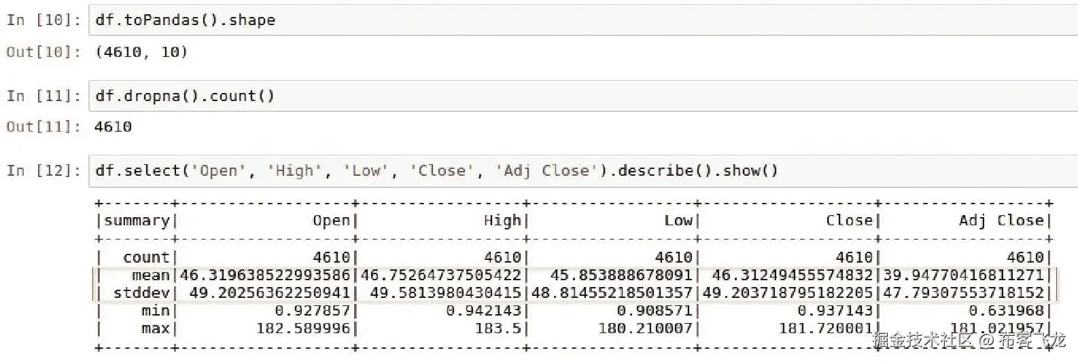Viewport: 1078px width, 361px height.
Task: Click the Out[10] prompt label
Action: [x=43, y=52]
